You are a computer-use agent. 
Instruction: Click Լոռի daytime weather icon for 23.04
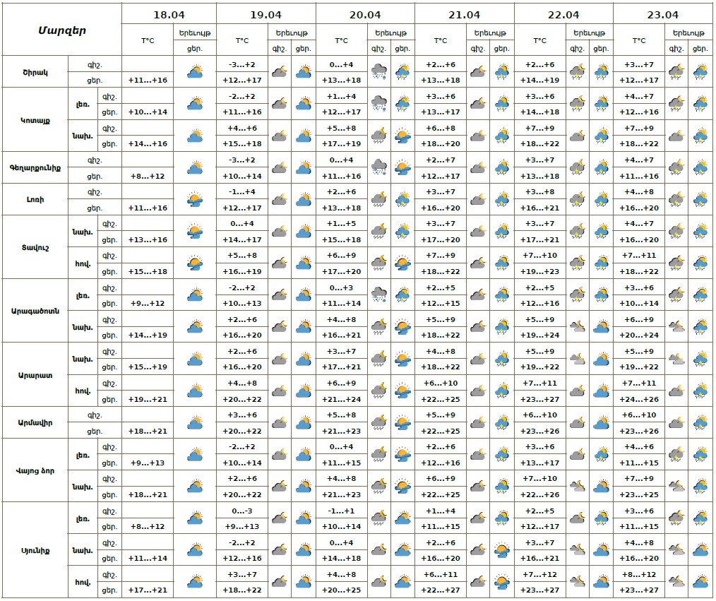coord(700,200)
